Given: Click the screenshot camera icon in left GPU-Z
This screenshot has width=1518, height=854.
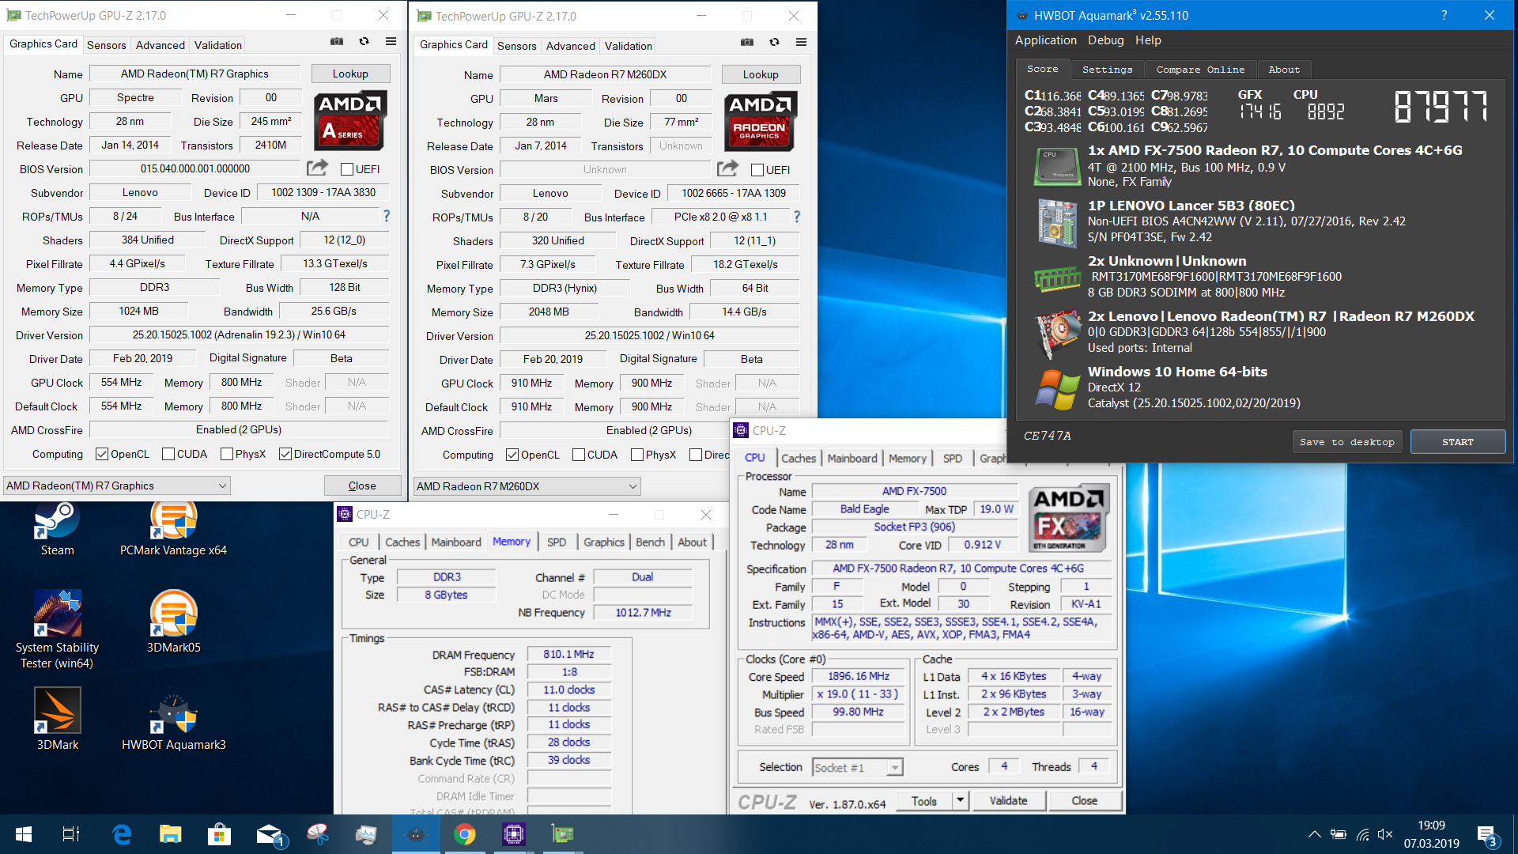Looking at the screenshot, I should [337, 42].
